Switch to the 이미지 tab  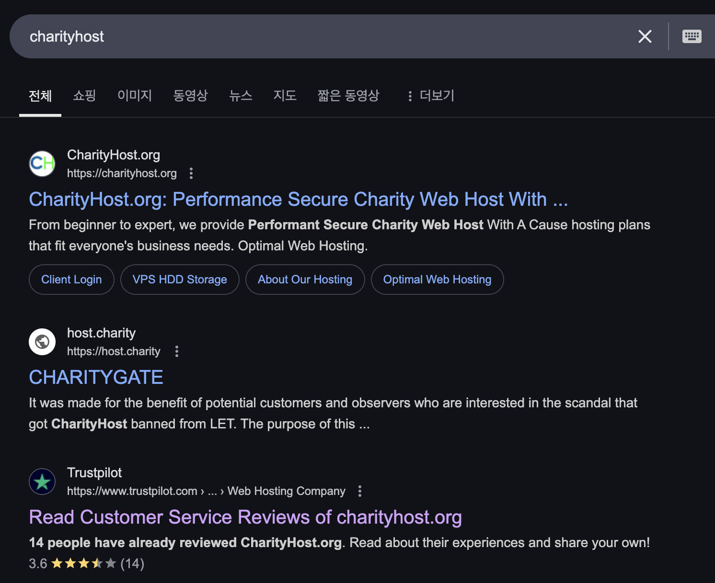pos(135,96)
